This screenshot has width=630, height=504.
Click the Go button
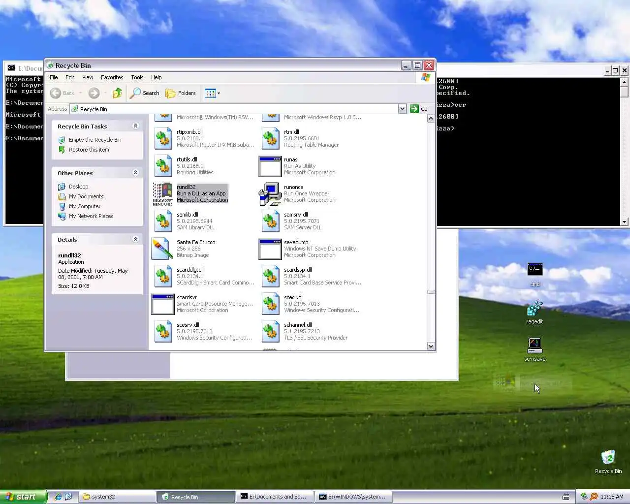point(419,109)
